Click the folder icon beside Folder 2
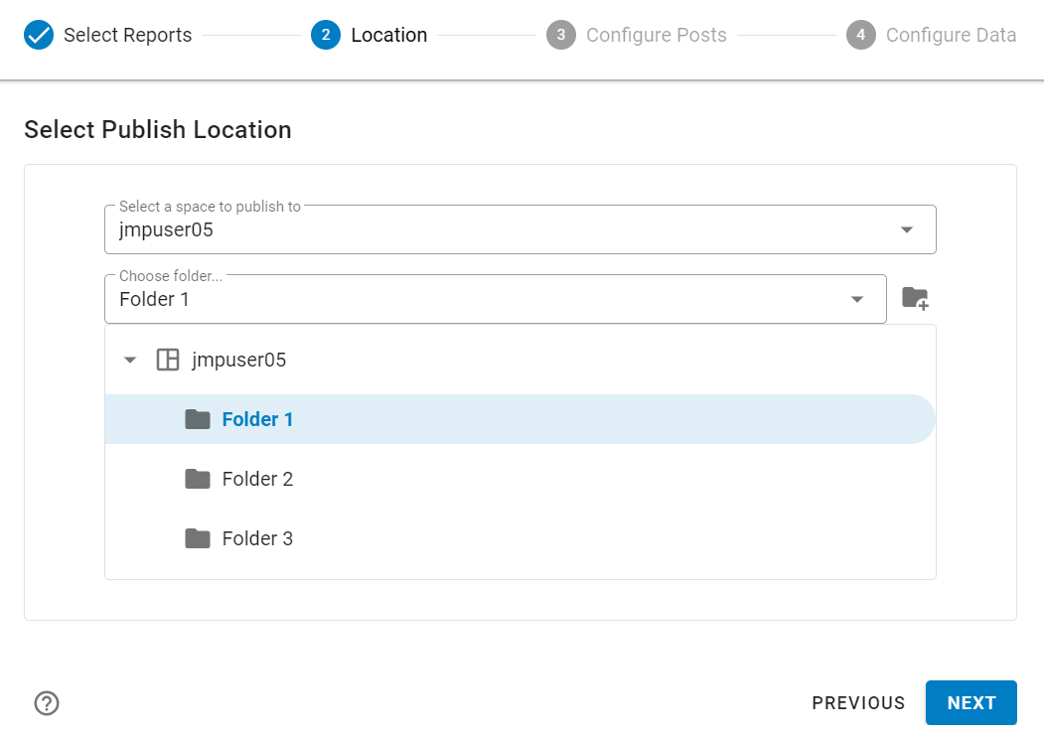The height and width of the screenshot is (739, 1044). click(198, 479)
